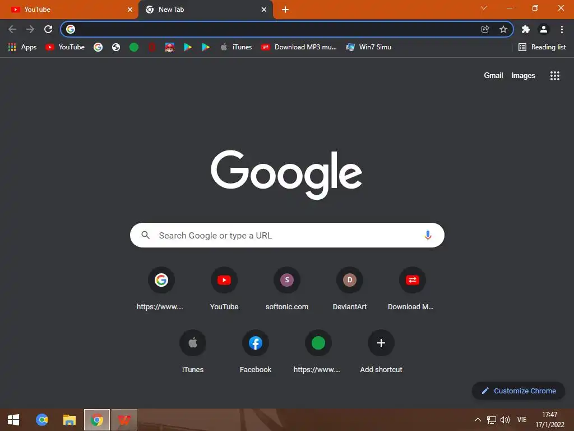The height and width of the screenshot is (431, 574).
Task: Open the tab search chevron
Action: pos(484,8)
